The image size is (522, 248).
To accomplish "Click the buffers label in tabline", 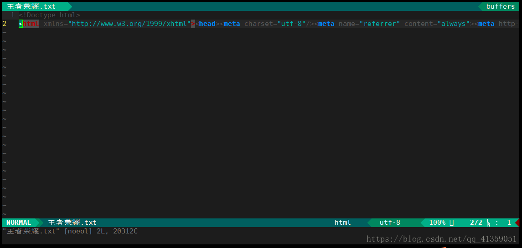I will click(x=500, y=6).
